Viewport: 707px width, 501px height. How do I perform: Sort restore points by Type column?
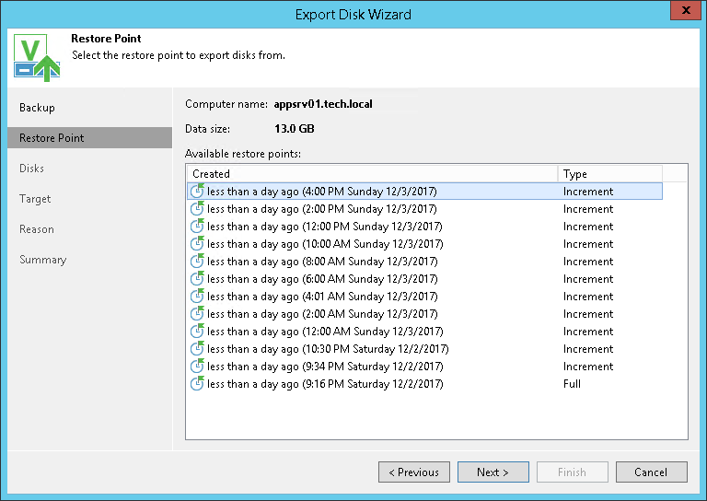pyautogui.click(x=608, y=174)
